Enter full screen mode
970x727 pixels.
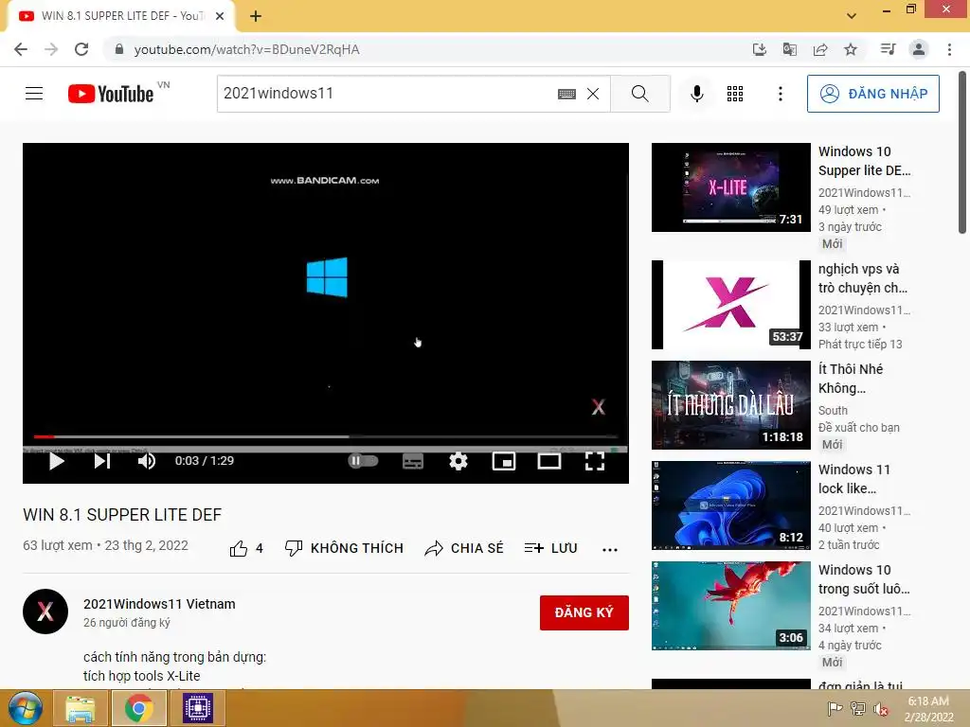pos(595,461)
